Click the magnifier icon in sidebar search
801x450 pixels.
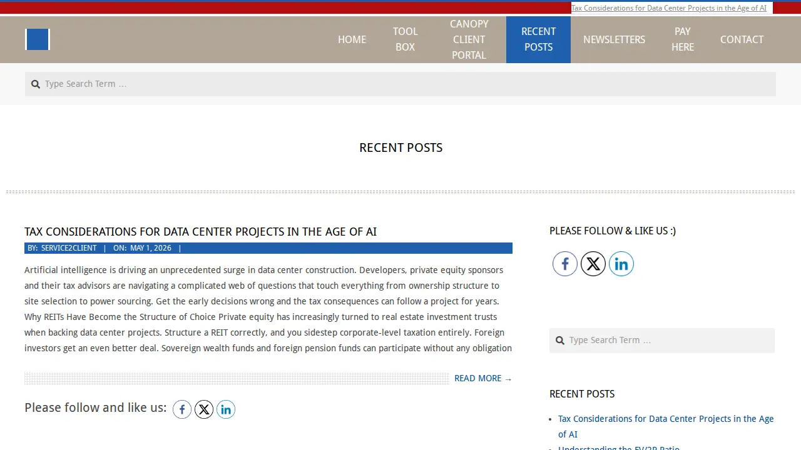click(x=560, y=341)
